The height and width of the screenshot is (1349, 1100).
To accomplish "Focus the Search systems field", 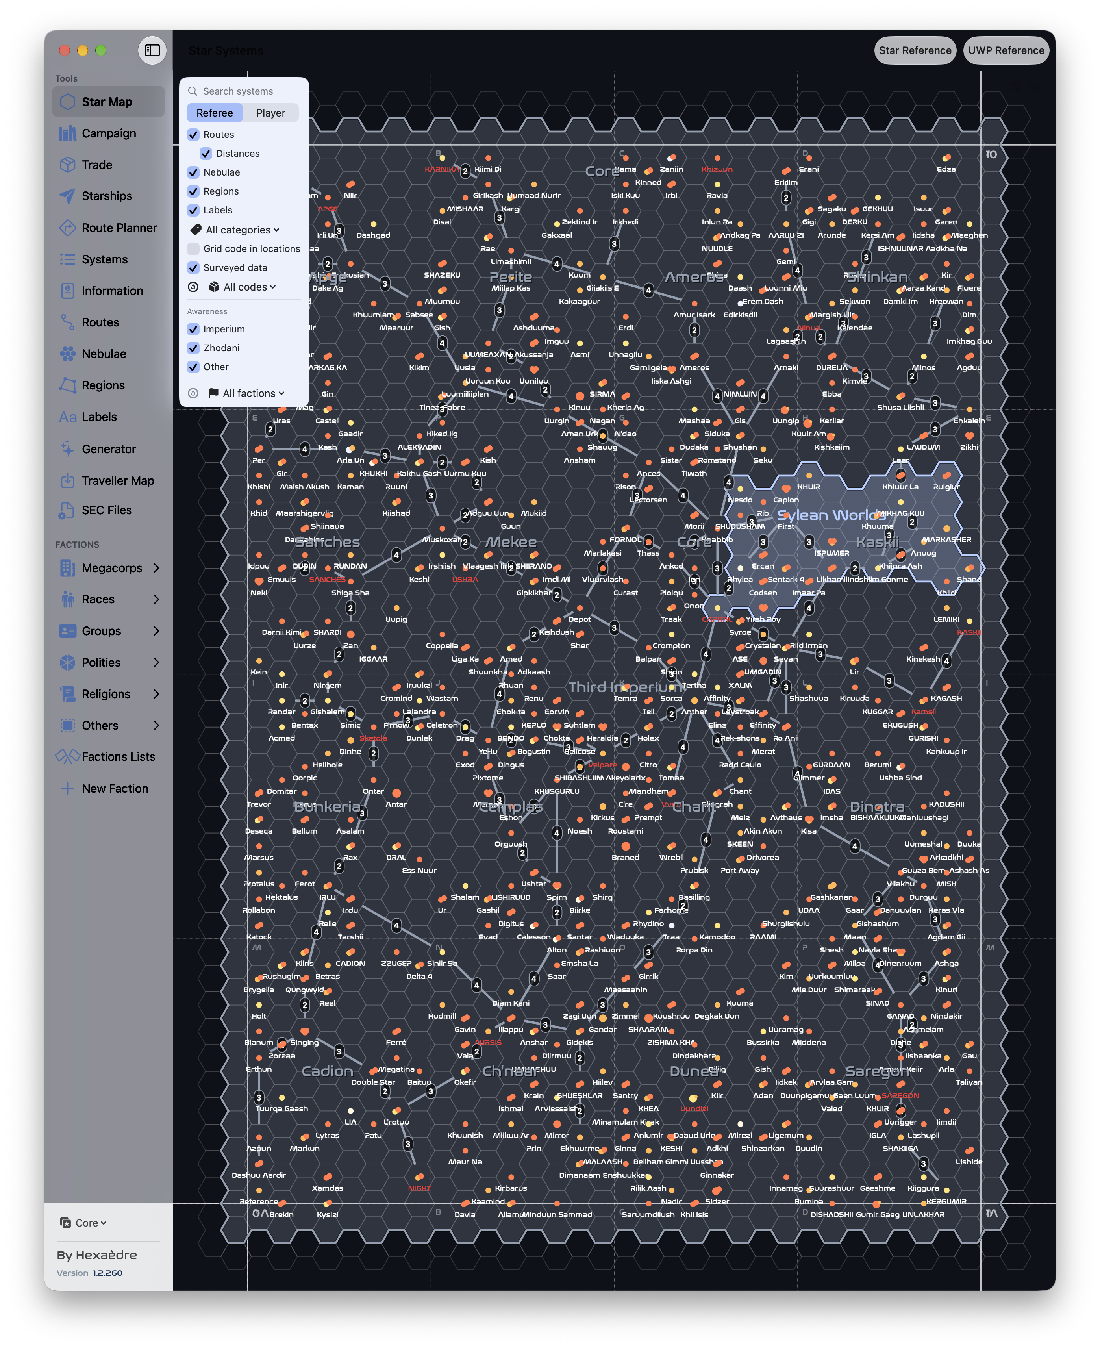I will click(x=243, y=91).
